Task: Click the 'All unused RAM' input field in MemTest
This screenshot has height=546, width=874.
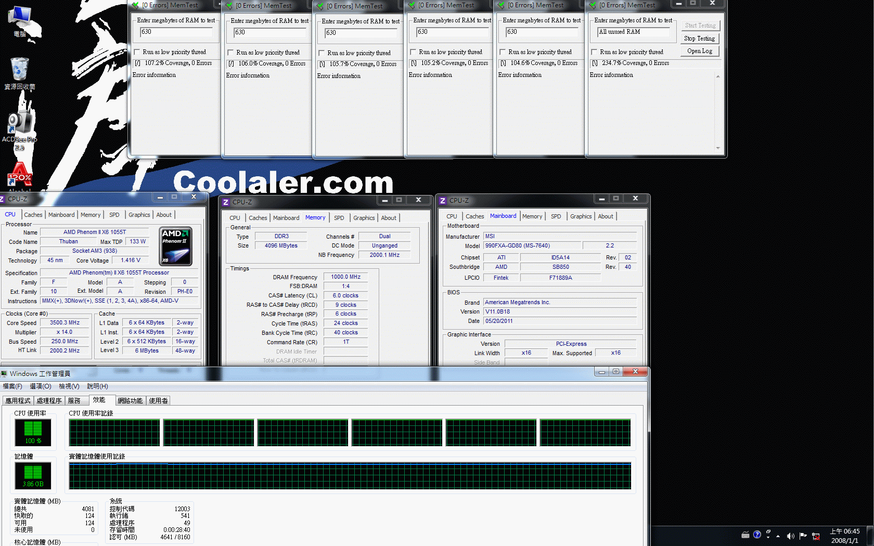Action: click(x=633, y=32)
